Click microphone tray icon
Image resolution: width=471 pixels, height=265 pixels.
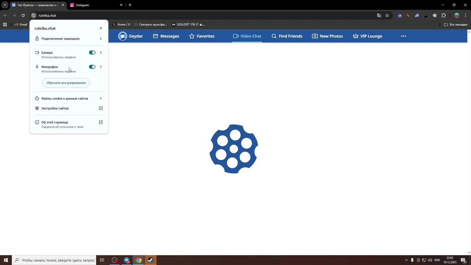(x=412, y=260)
